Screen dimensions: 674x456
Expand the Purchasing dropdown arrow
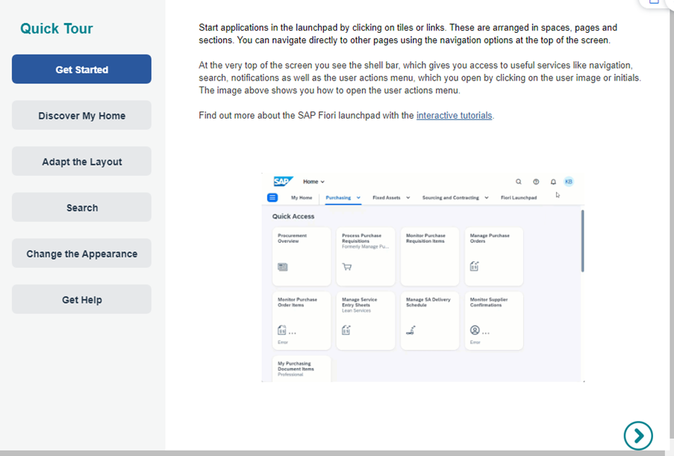coord(358,198)
